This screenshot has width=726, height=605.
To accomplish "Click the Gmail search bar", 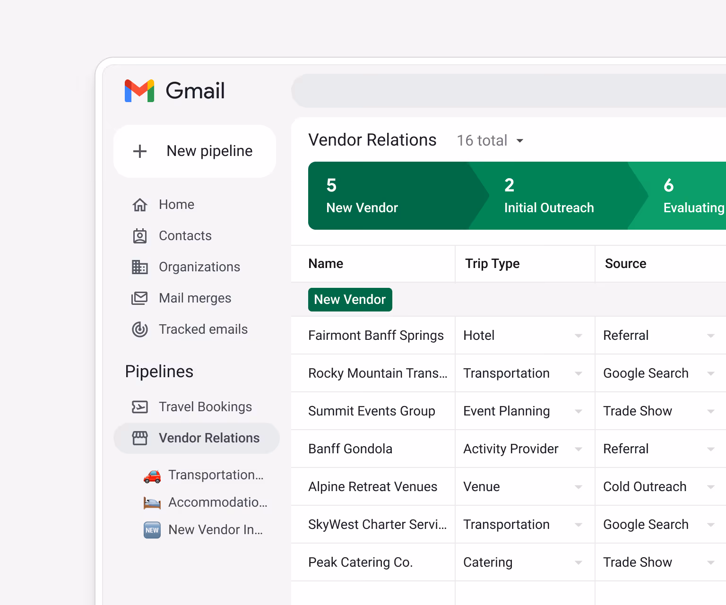I will pyautogui.click(x=509, y=91).
